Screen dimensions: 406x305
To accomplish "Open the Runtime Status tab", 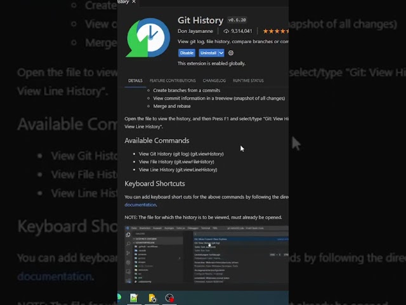I will click(x=248, y=81).
